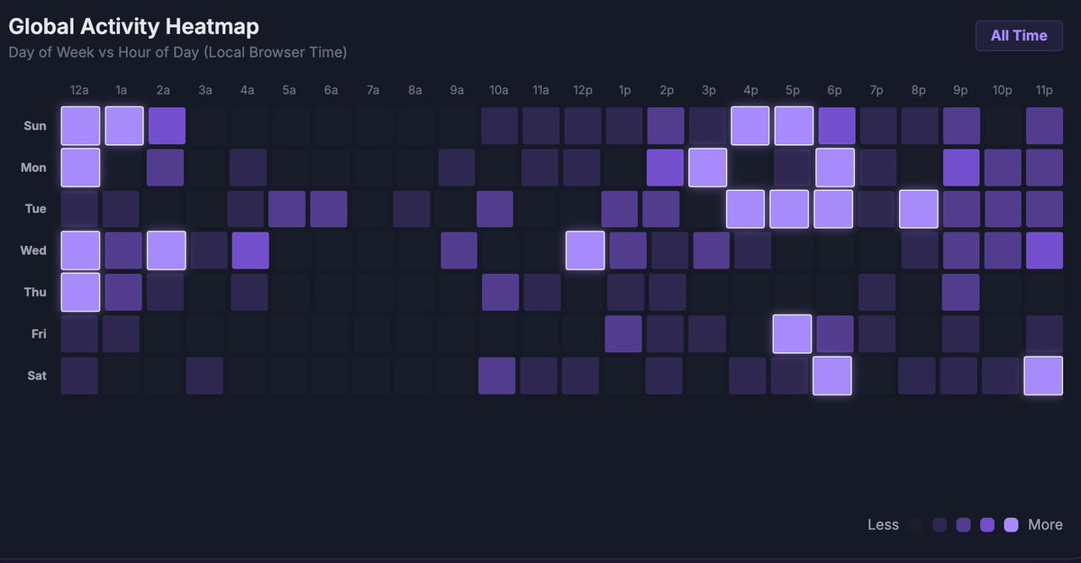Click the Thursday 10a activity cell
Viewport: 1081px width, 563px height.
tap(501, 292)
